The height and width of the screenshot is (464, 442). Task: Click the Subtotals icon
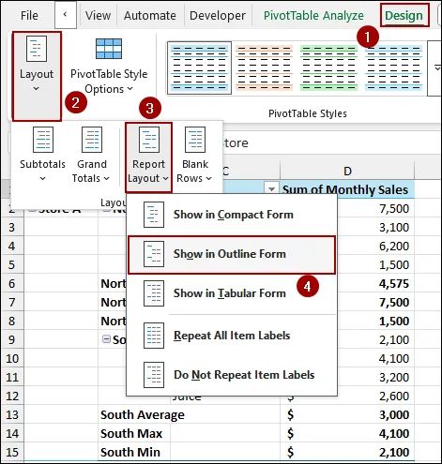pyautogui.click(x=43, y=140)
